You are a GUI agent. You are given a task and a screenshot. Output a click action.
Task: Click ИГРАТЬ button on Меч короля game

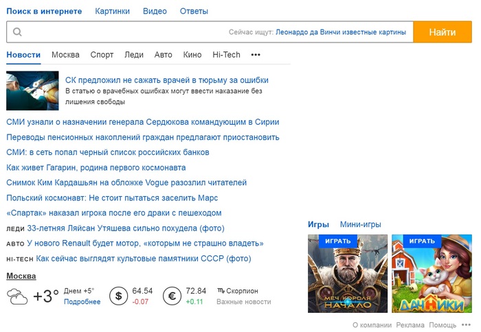(x=338, y=241)
